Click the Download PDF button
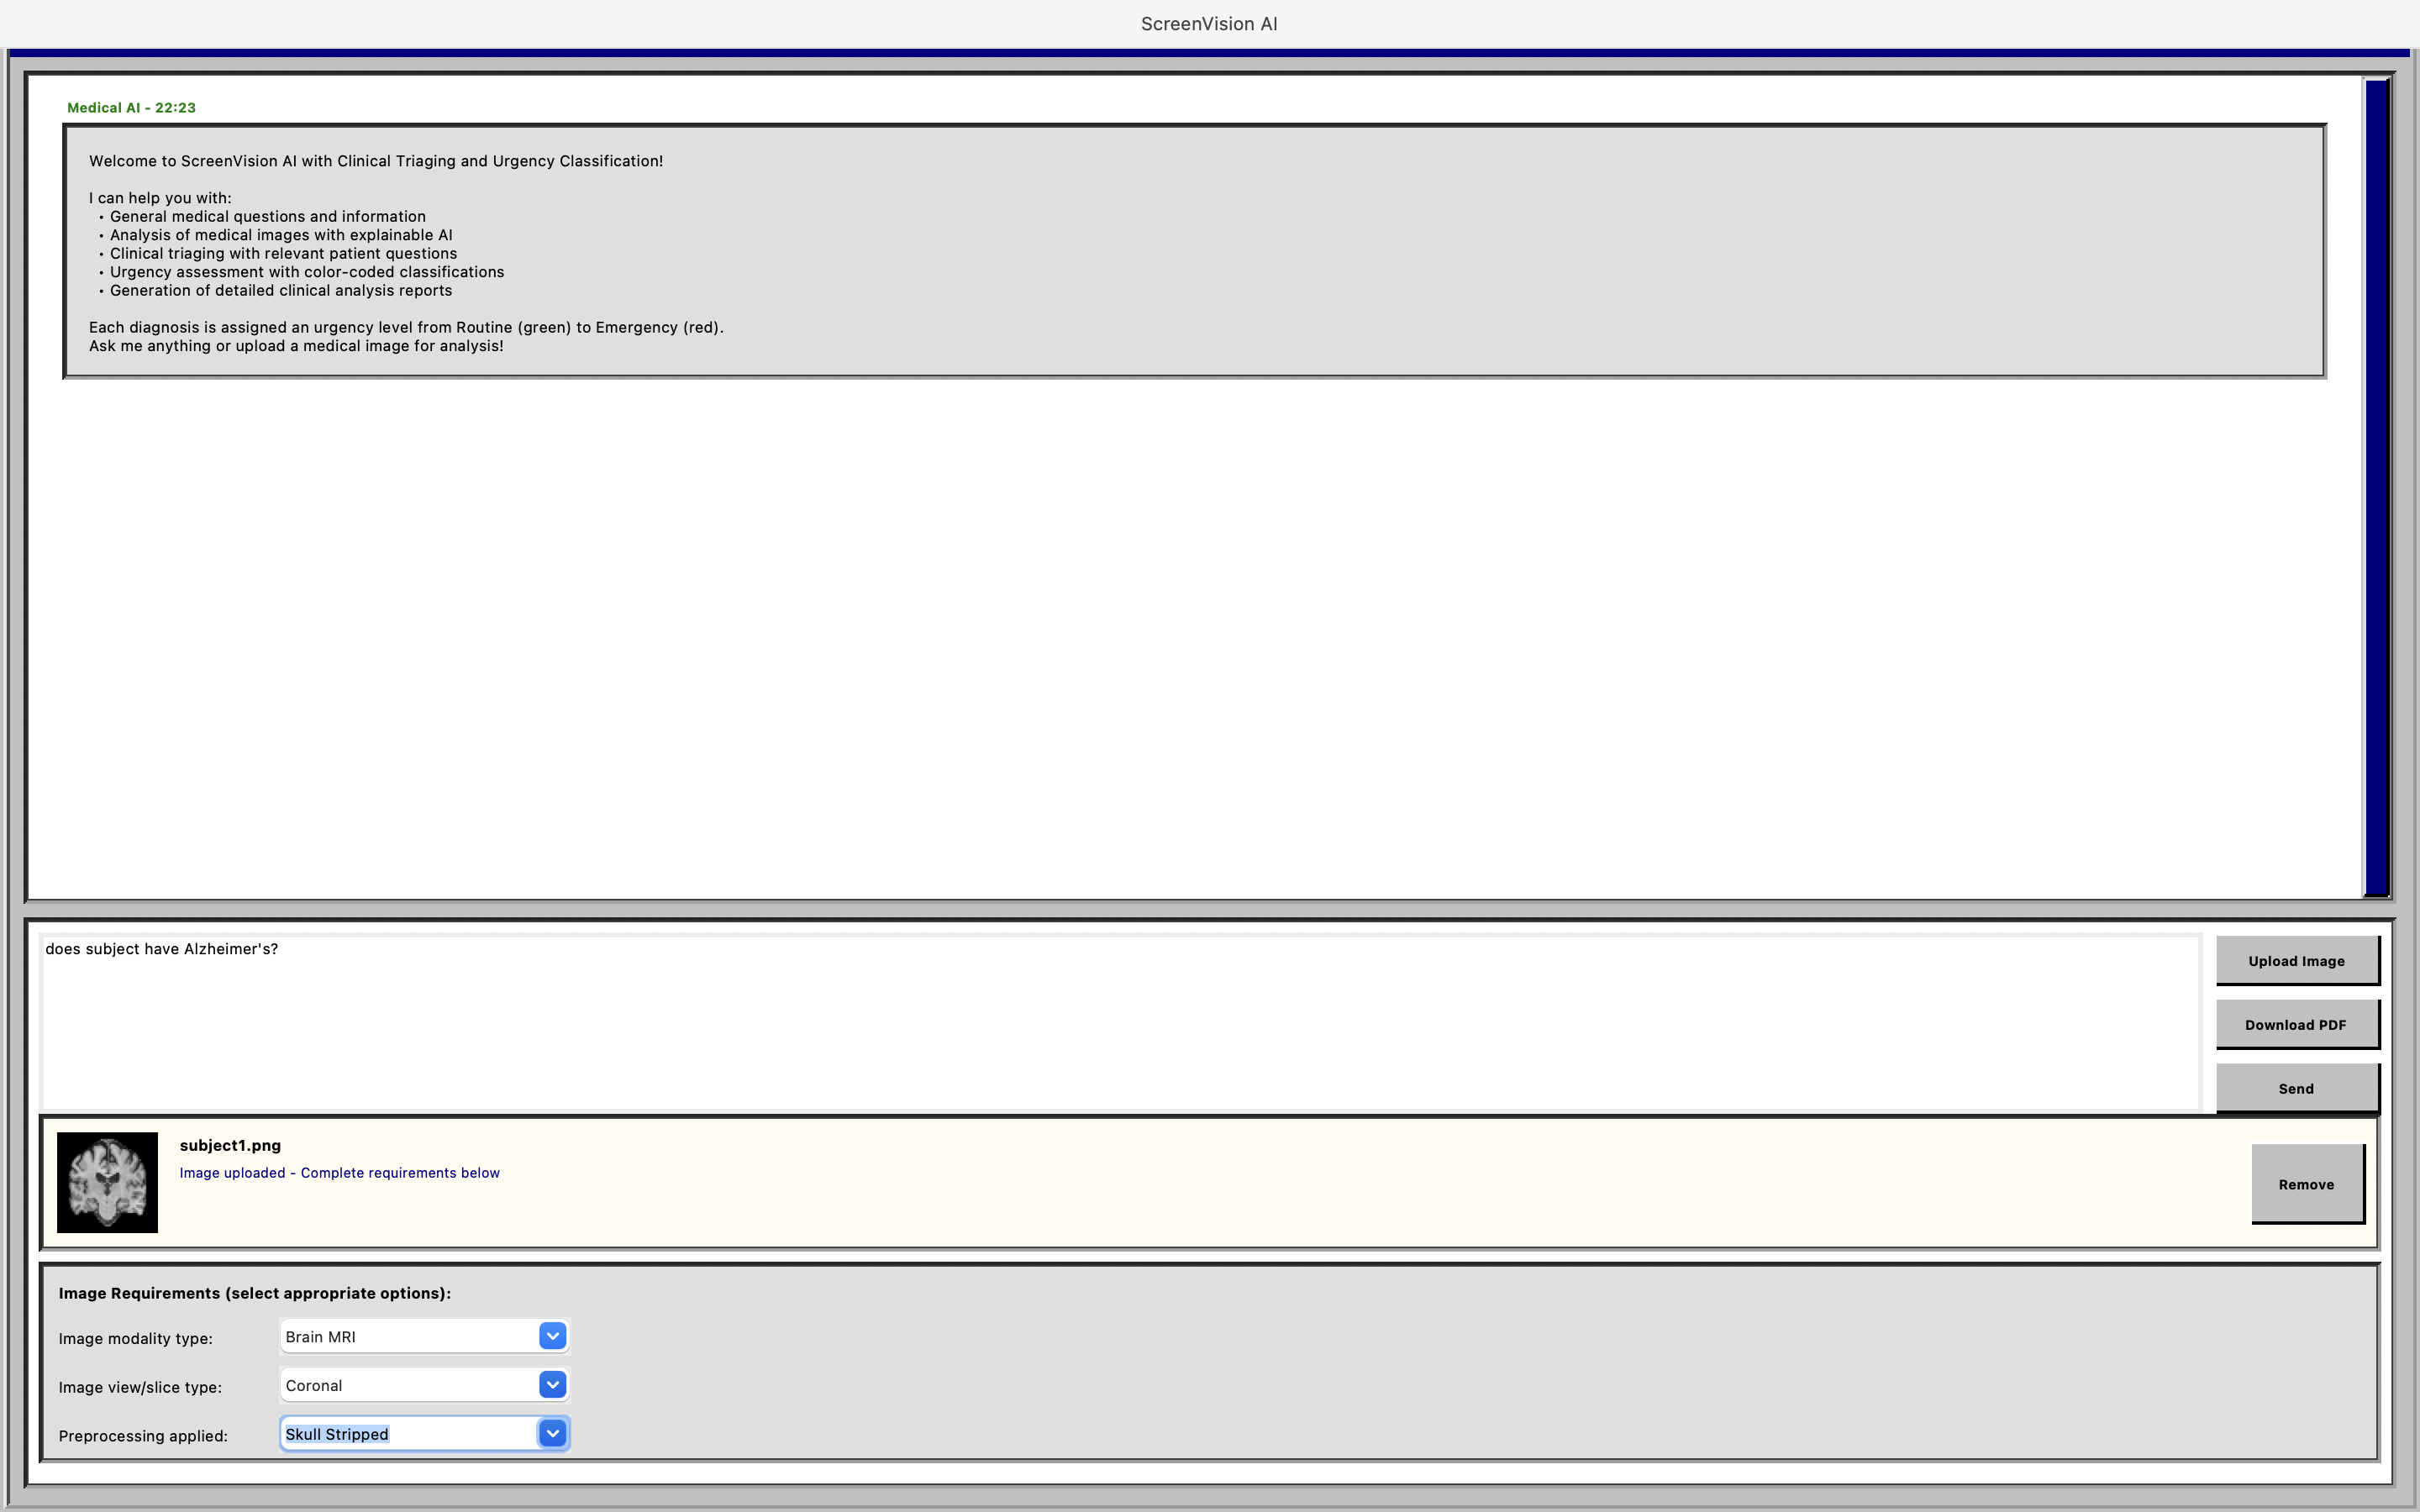This screenshot has height=1512, width=2420. coord(2296,1024)
